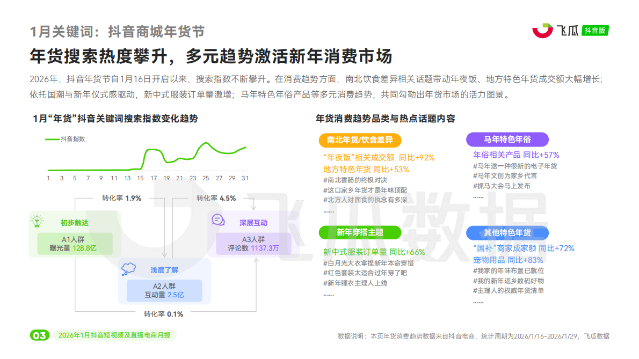
Task: Click the x-axis label 17 on chart
Action: point(153,178)
